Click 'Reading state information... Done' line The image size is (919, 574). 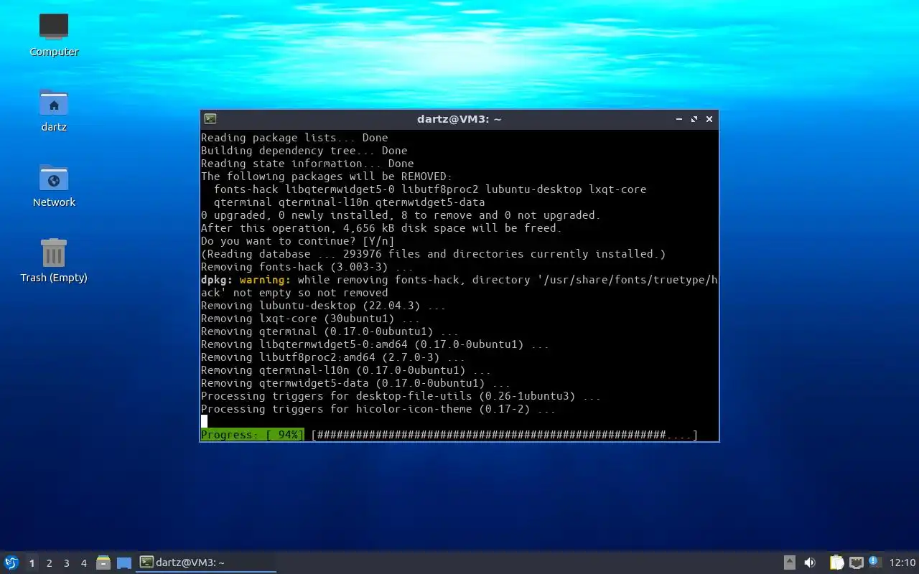(x=307, y=164)
